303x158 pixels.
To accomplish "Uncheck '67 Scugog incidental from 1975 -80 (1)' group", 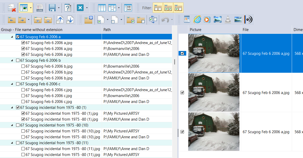I will 18,108.
